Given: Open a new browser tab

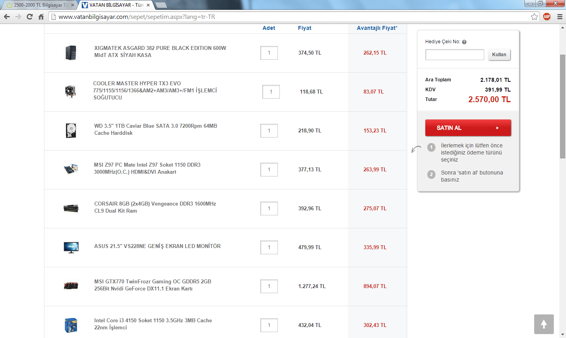Looking at the screenshot, I should (161, 5).
